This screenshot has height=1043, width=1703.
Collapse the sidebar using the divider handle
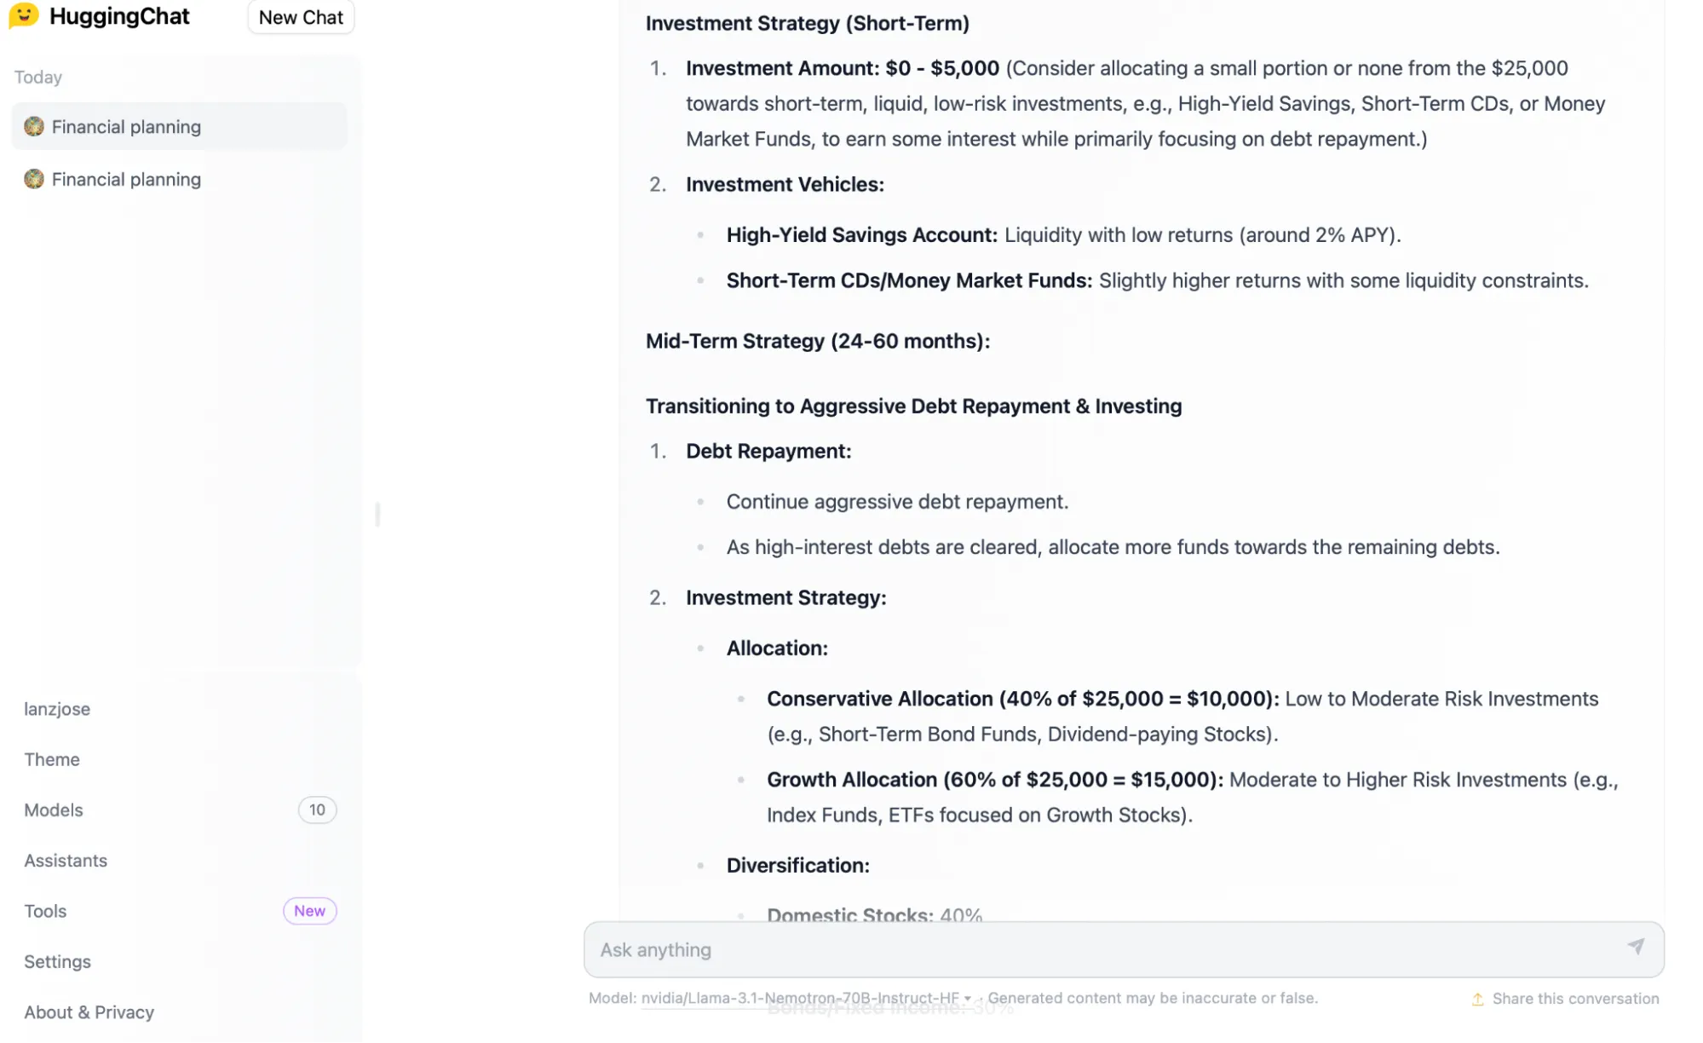click(x=377, y=514)
